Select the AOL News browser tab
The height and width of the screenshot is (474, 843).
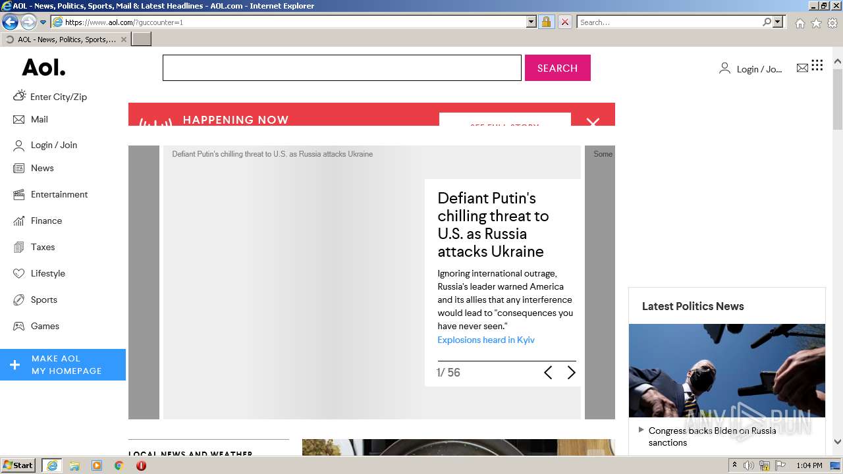(x=65, y=39)
